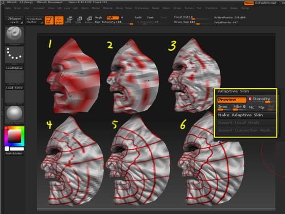Adjust the Ires slider
This screenshot has width=285, height=214.
pyautogui.click(x=224, y=107)
